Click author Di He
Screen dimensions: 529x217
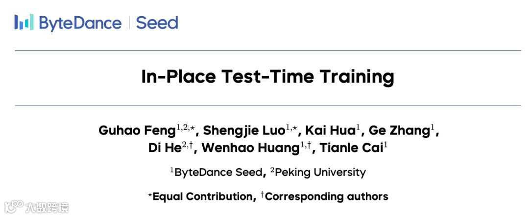(x=165, y=148)
